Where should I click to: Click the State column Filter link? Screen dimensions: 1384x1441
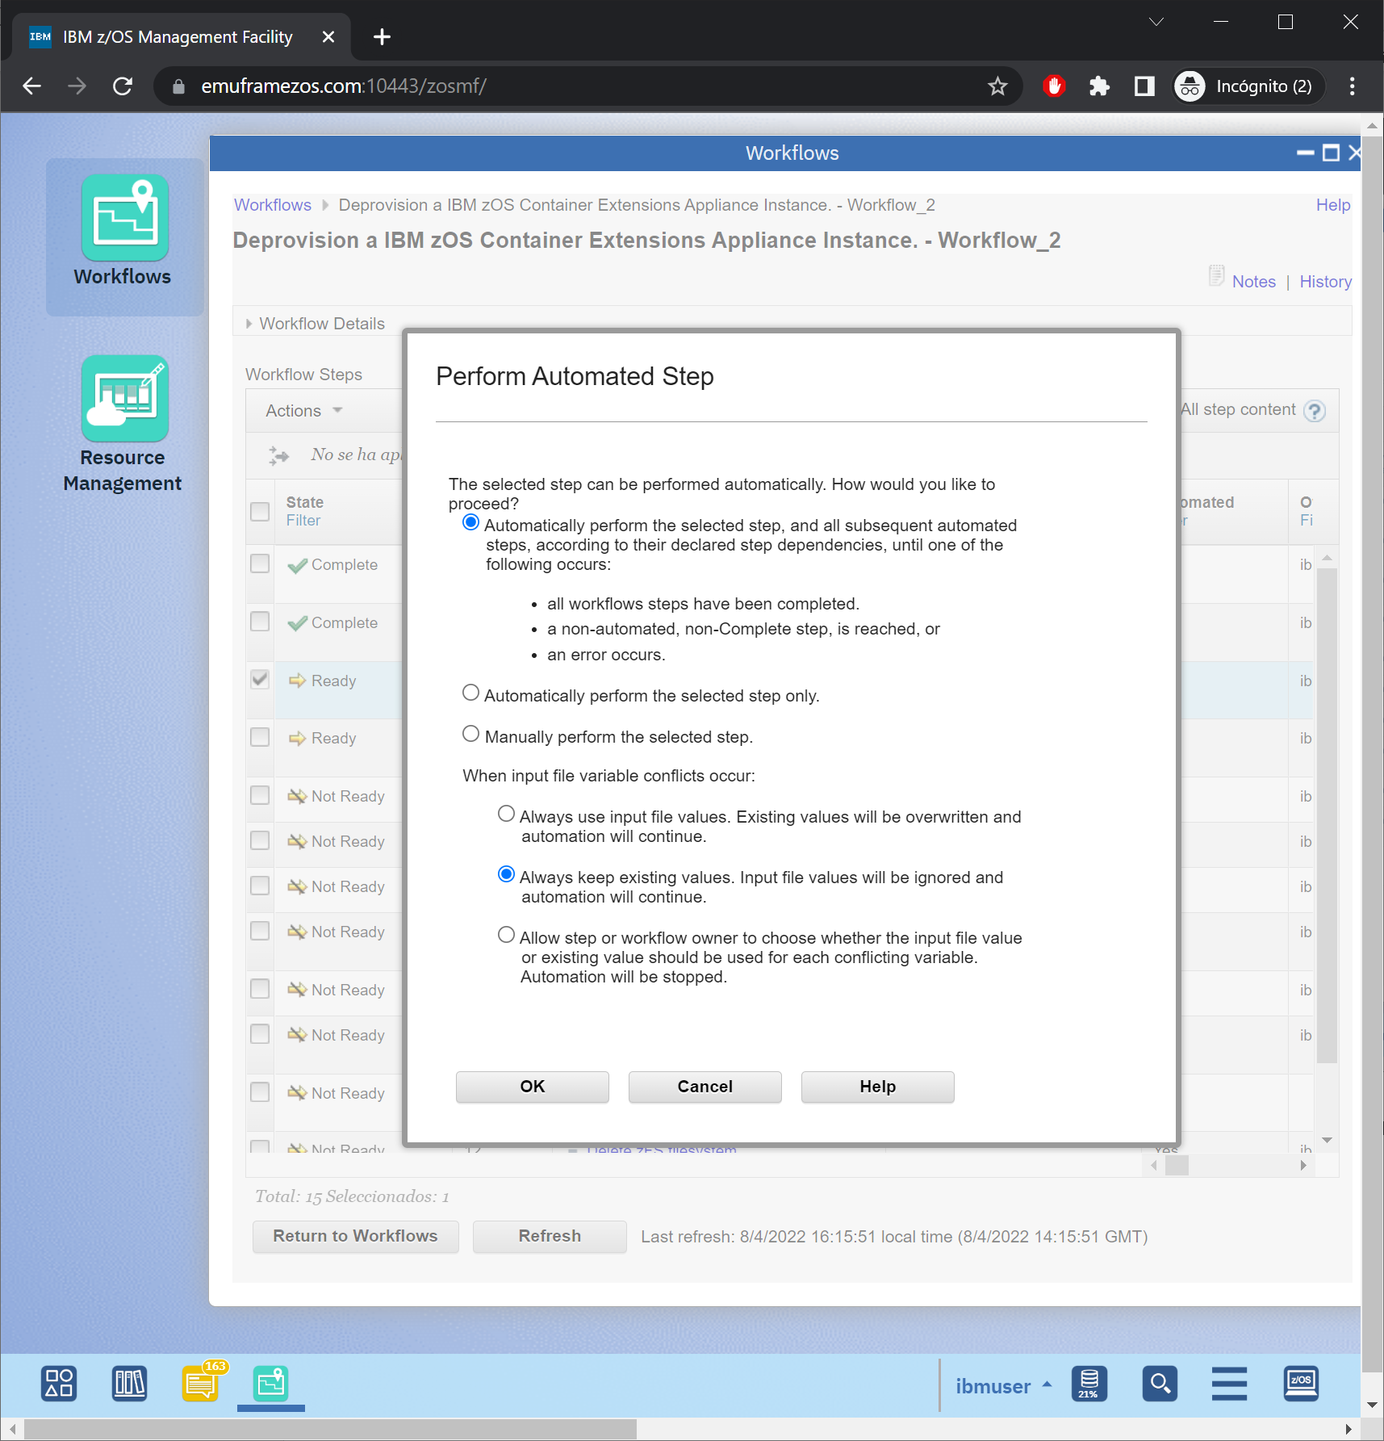pyautogui.click(x=303, y=522)
